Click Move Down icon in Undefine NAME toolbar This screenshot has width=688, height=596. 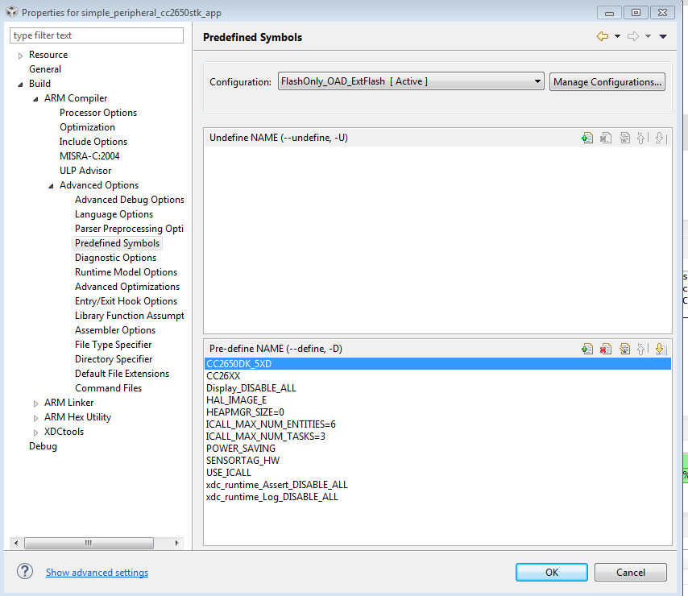[661, 139]
